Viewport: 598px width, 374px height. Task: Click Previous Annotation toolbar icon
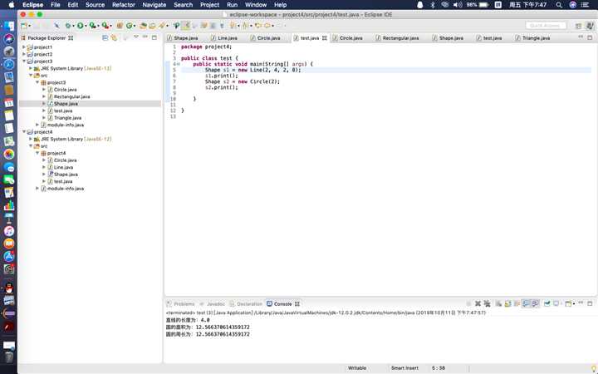pos(244,26)
